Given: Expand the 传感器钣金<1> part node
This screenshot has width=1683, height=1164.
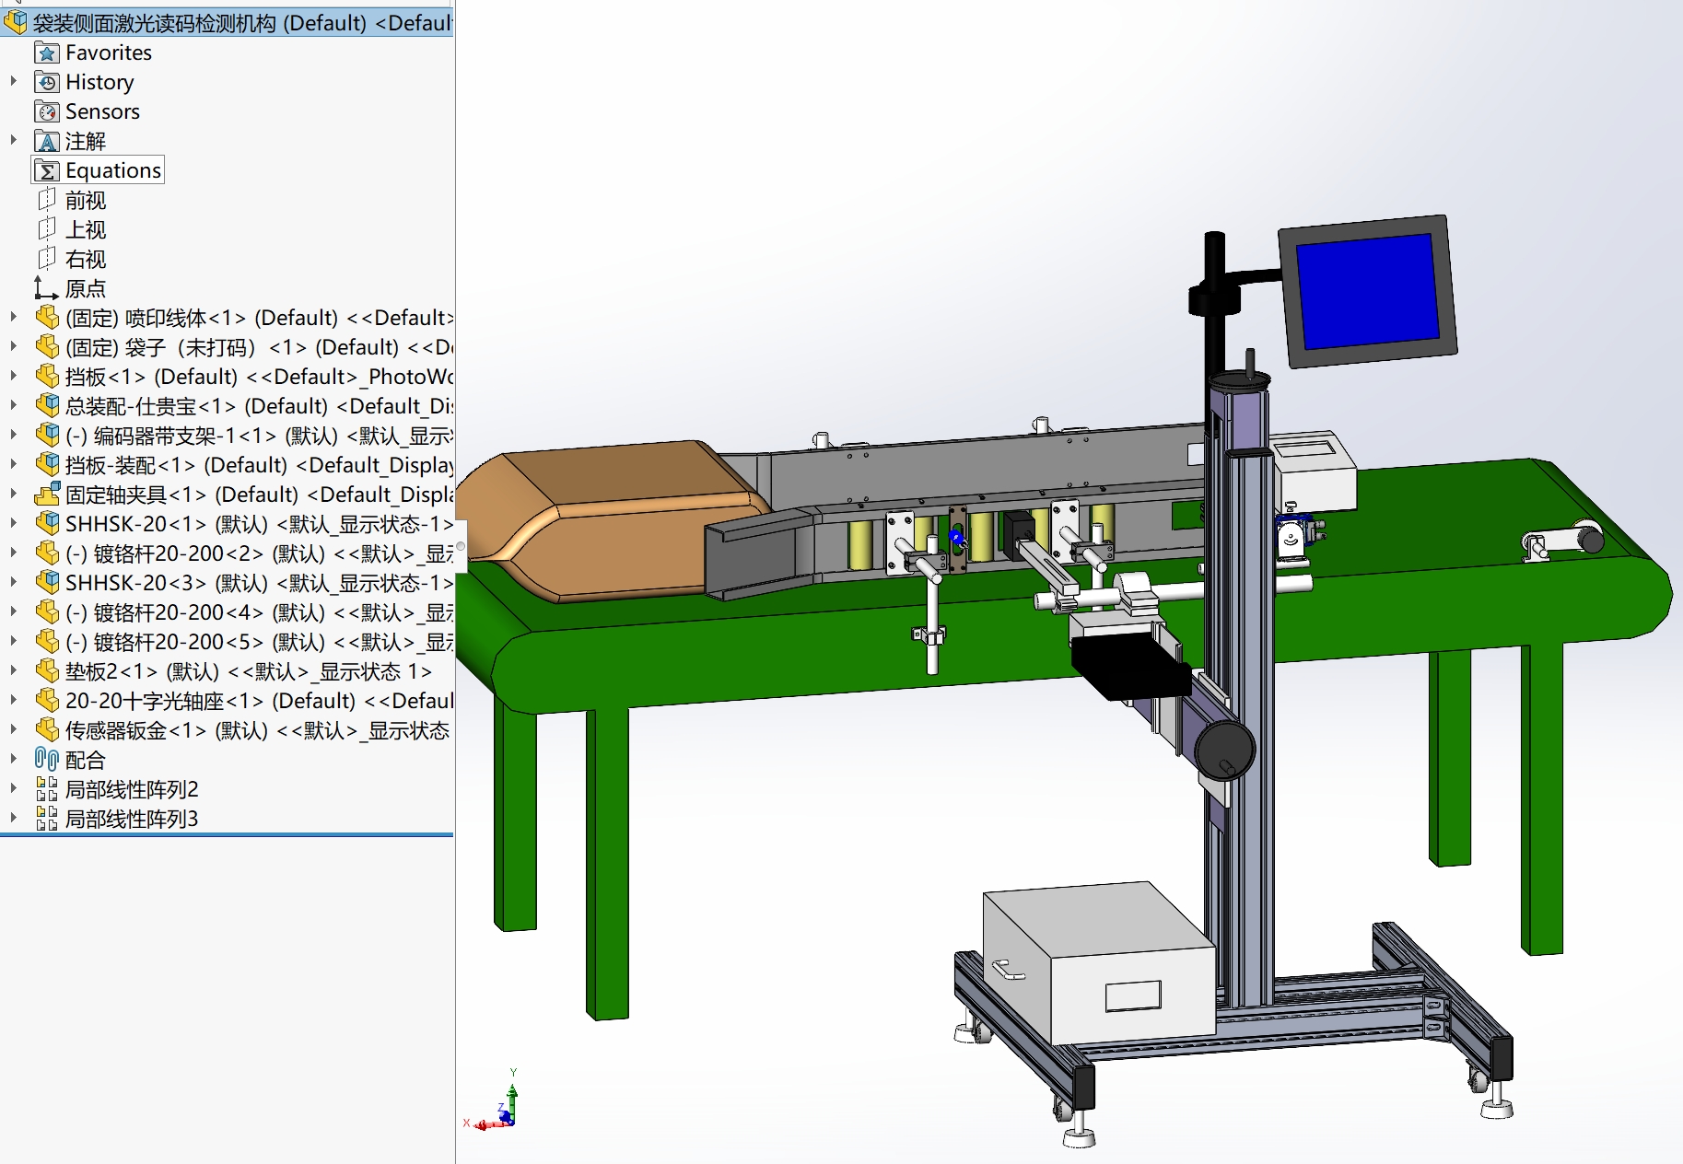Looking at the screenshot, I should 14,729.
